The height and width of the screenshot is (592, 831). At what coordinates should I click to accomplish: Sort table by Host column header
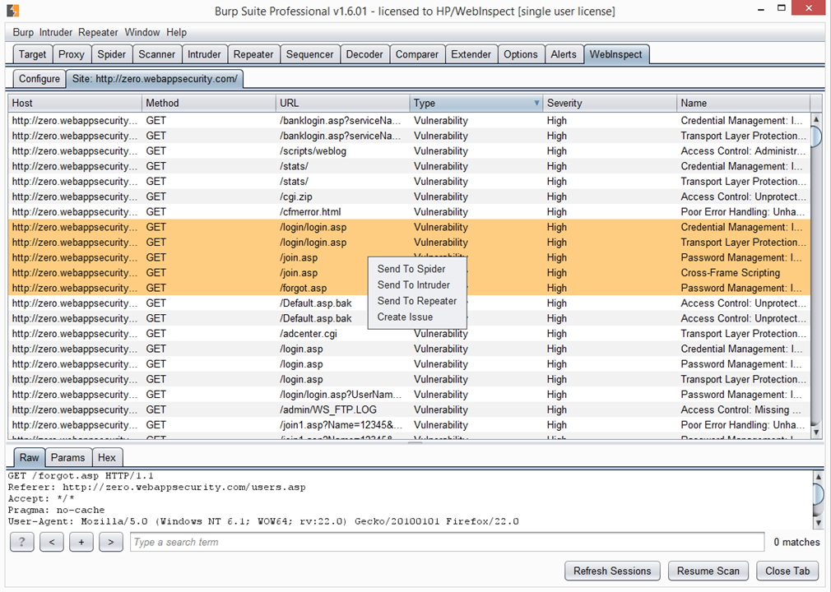tap(75, 104)
